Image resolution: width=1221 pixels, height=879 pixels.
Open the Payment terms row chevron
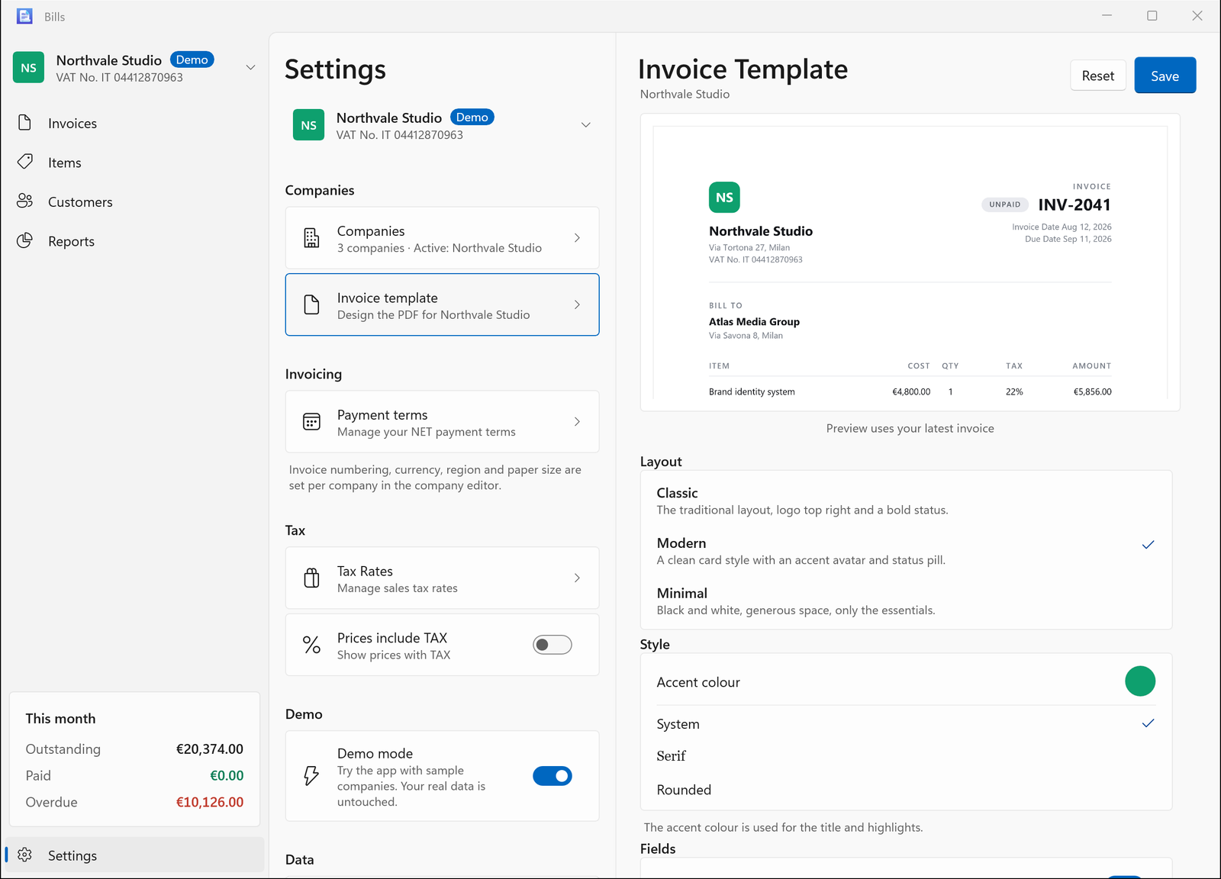(x=577, y=422)
